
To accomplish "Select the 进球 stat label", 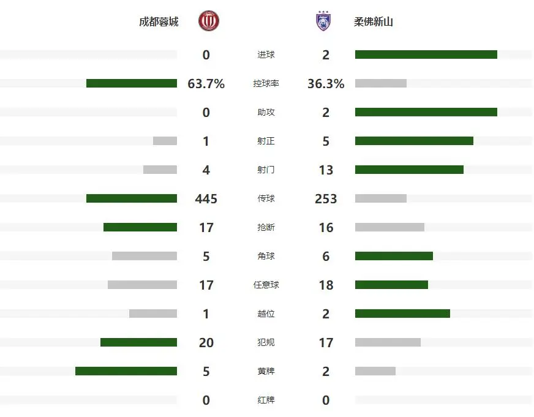I will point(266,55).
